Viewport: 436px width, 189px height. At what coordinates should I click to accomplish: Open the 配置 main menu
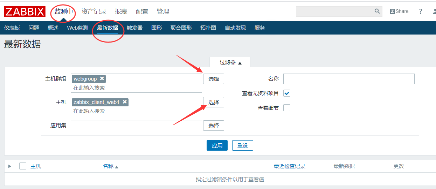click(x=142, y=12)
